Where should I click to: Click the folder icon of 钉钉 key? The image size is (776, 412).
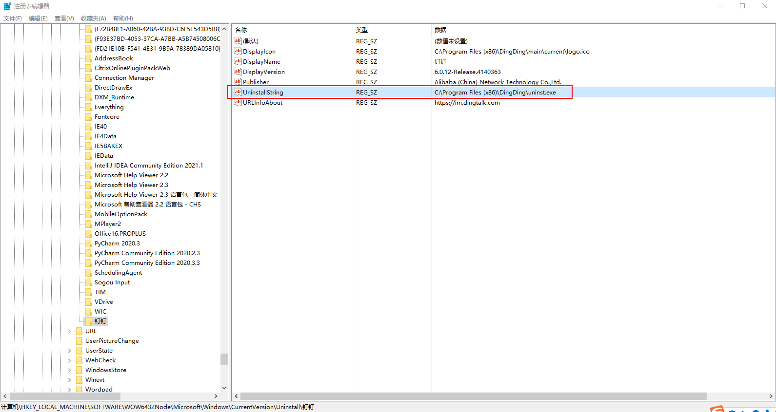point(88,321)
